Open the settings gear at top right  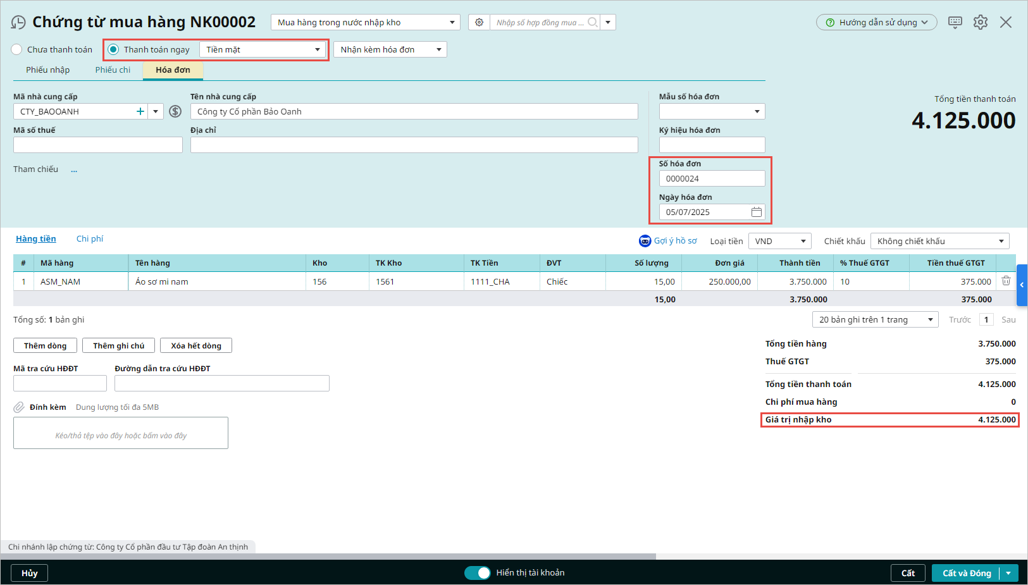pos(980,22)
